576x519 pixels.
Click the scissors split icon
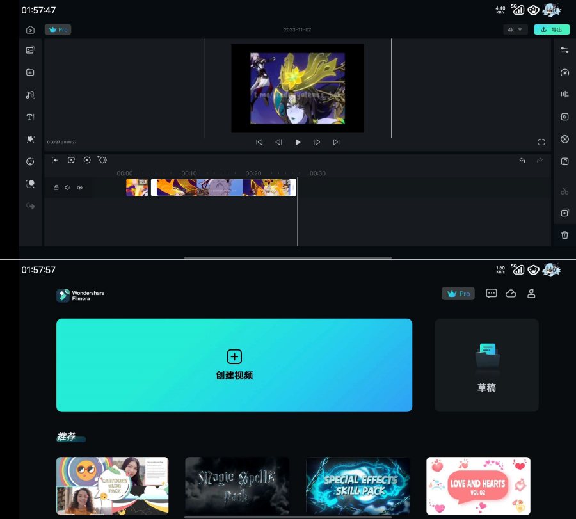click(564, 191)
